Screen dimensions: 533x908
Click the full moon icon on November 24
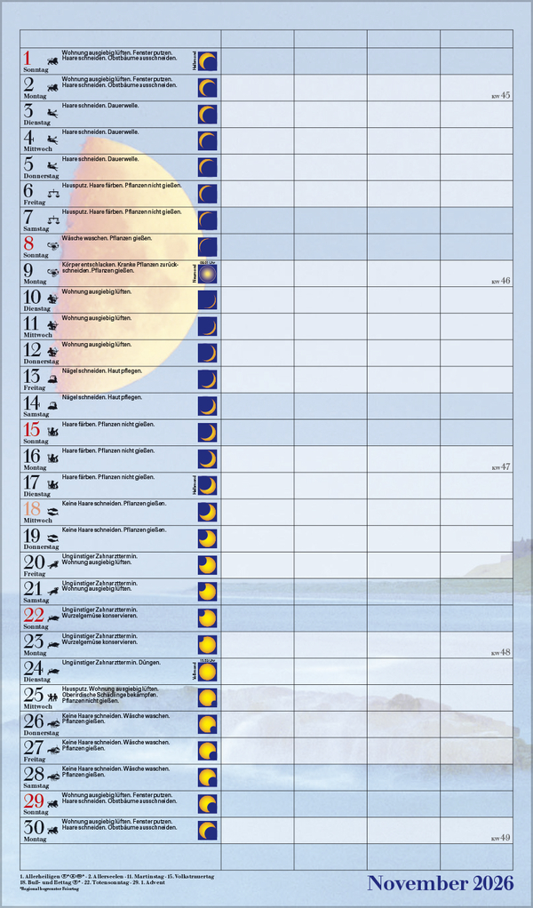207,671
